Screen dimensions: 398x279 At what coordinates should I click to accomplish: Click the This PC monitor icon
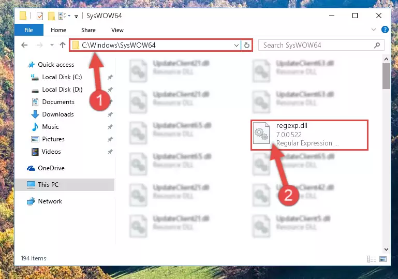pyautogui.click(x=31, y=185)
